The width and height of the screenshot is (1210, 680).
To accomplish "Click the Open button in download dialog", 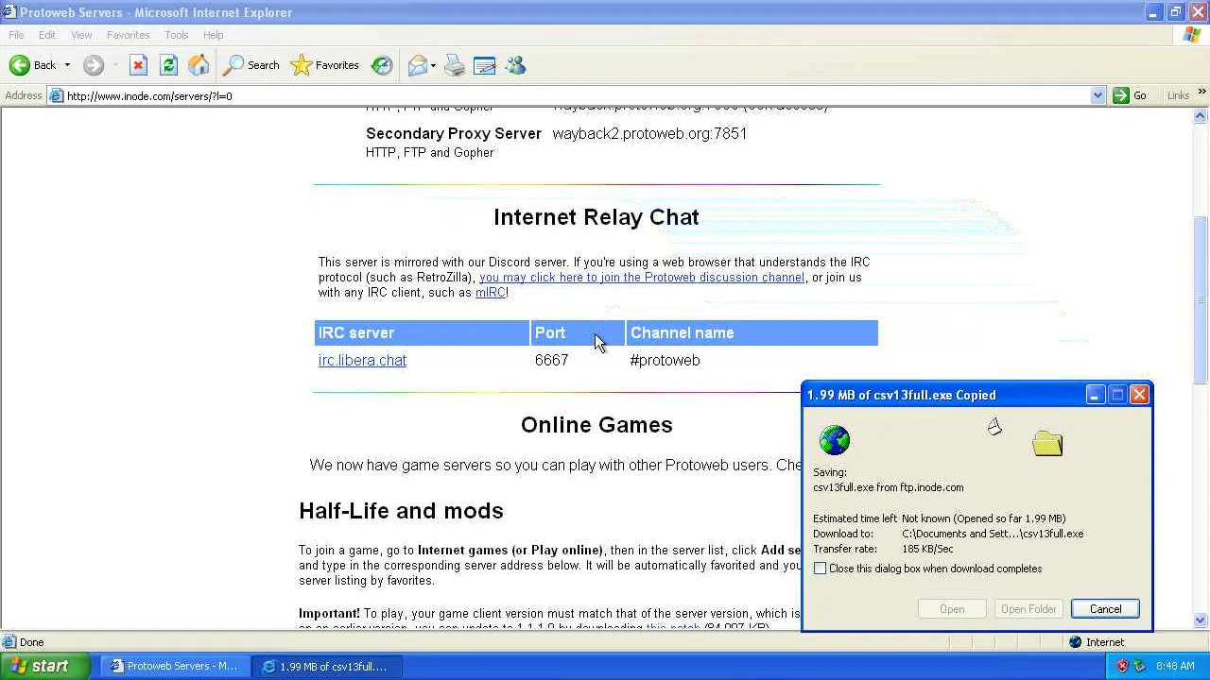I will pyautogui.click(x=952, y=609).
